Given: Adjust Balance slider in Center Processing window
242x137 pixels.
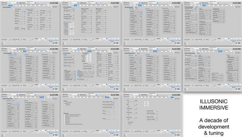Looking at the screenshot, I should pyautogui.click(x=28, y=40).
